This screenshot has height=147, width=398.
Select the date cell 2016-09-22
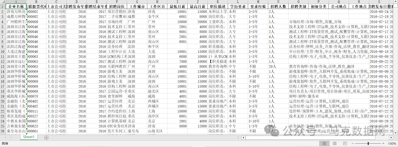coord(379,61)
